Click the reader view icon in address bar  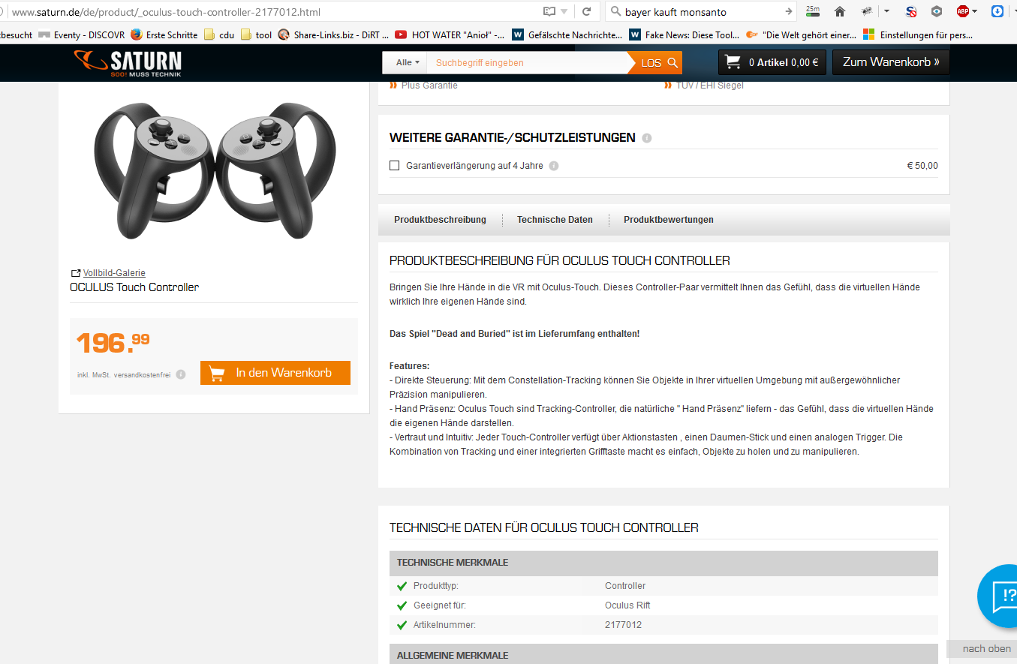pyautogui.click(x=550, y=11)
